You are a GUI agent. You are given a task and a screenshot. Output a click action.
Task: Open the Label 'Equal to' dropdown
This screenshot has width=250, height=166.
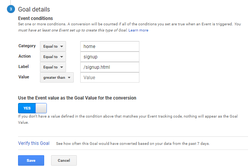pyautogui.click(x=53, y=67)
